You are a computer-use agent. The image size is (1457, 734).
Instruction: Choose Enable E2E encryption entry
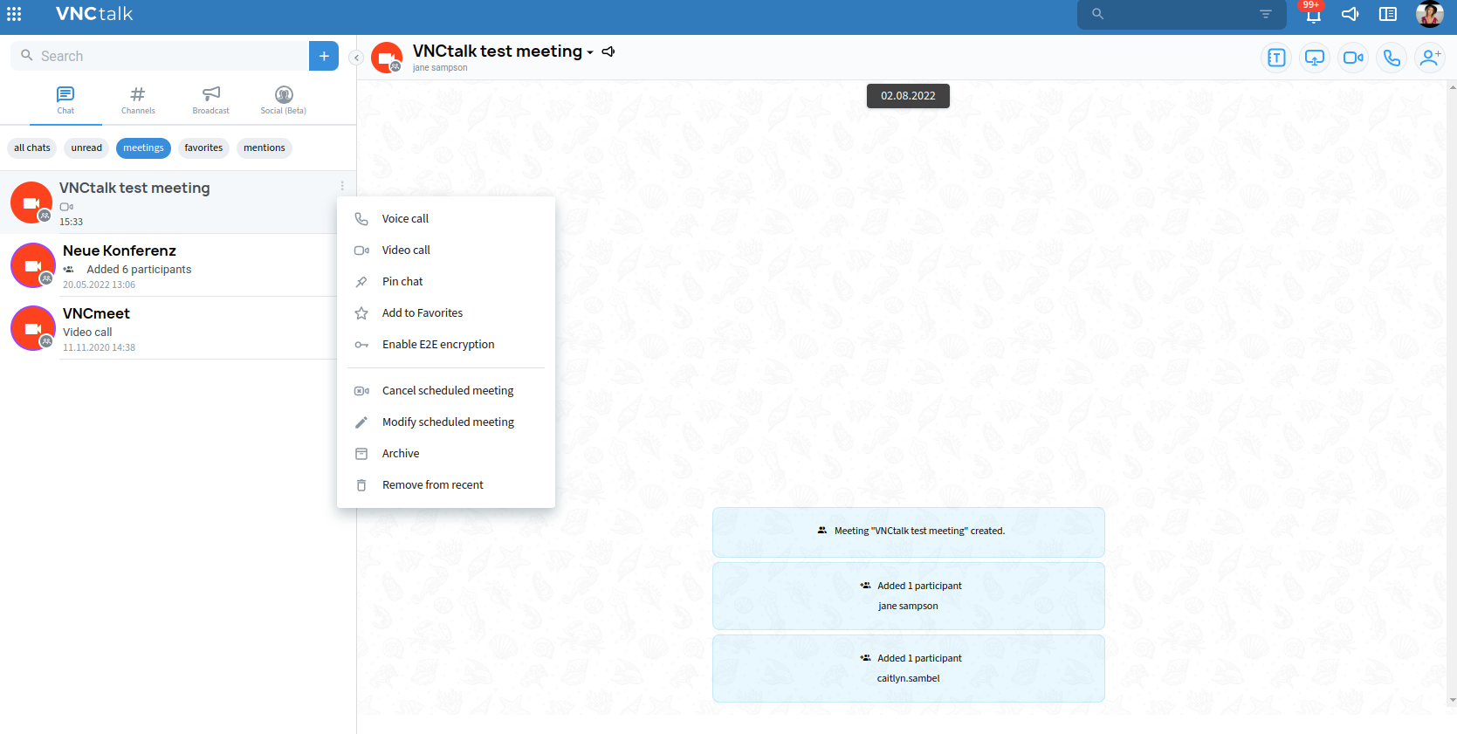(446, 345)
